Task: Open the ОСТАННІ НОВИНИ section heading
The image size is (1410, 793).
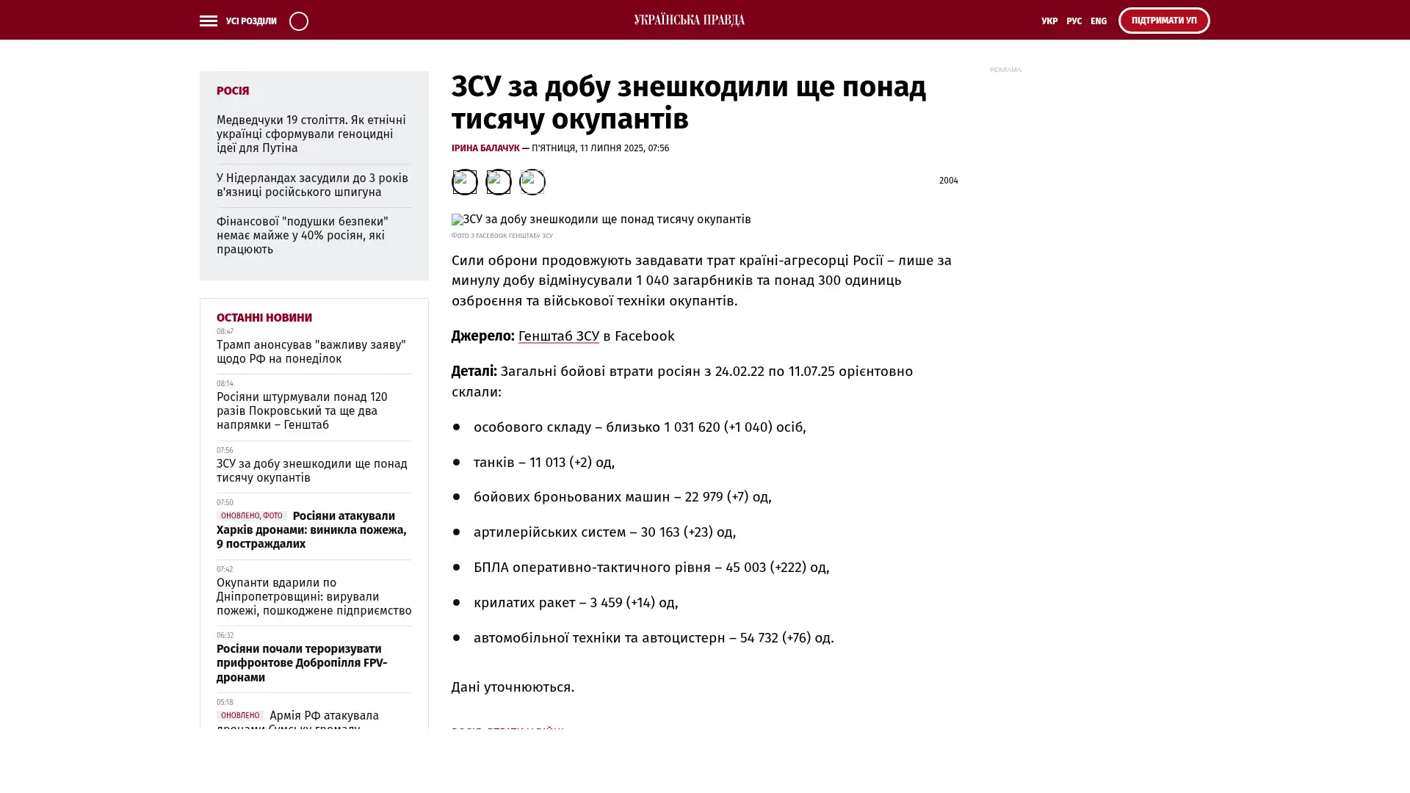Action: tap(264, 318)
